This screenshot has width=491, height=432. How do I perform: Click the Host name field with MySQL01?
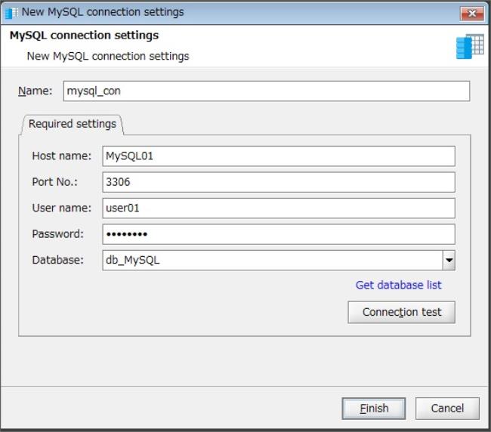point(279,156)
